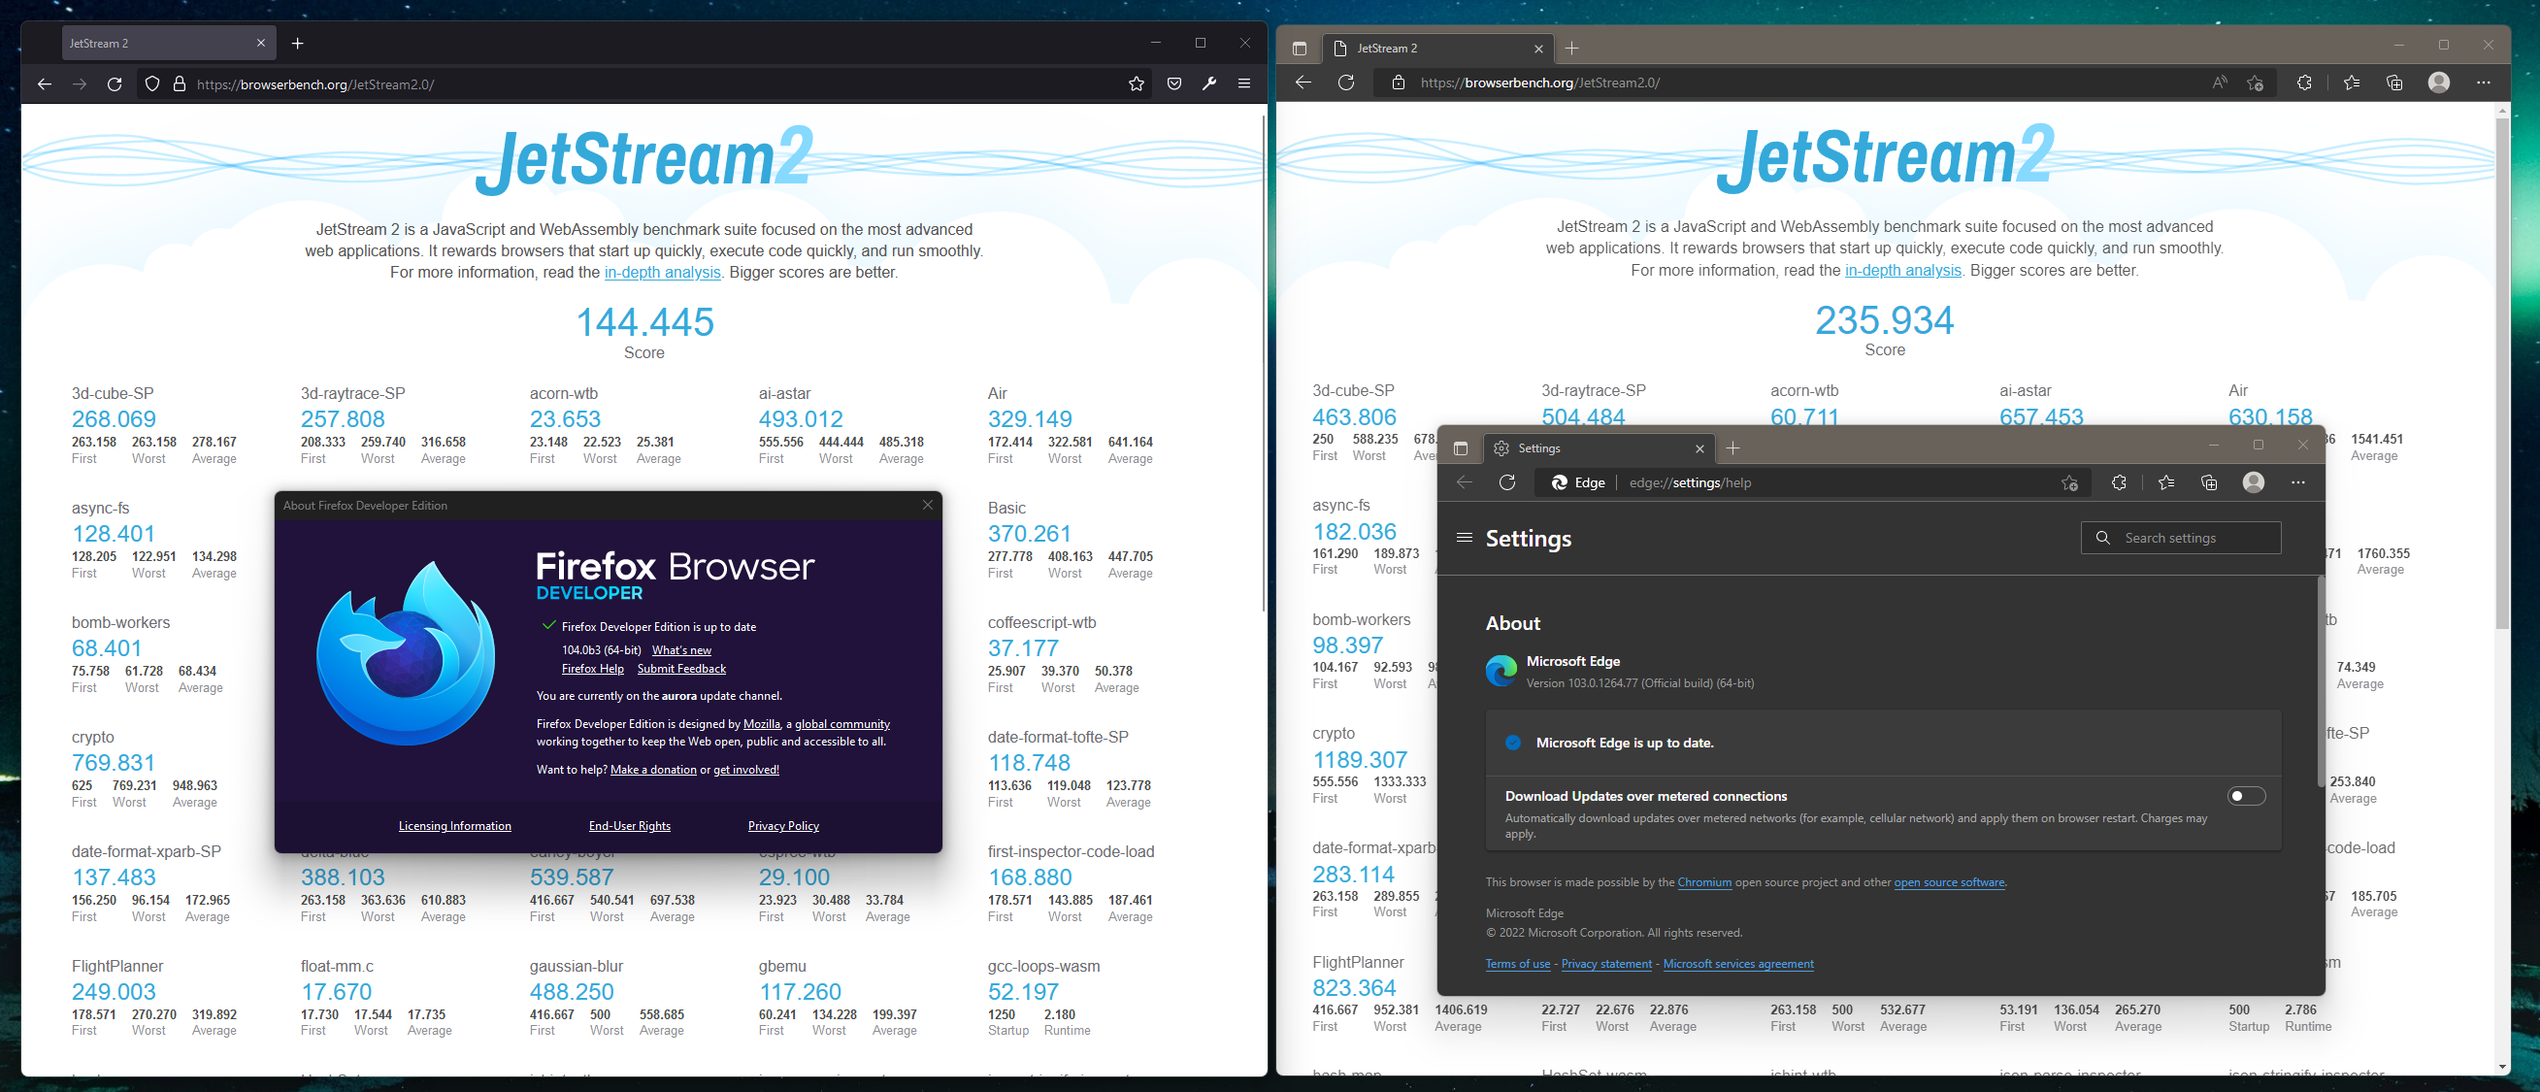Reload the page in Firefox
The height and width of the screenshot is (1092, 2540).
click(115, 83)
